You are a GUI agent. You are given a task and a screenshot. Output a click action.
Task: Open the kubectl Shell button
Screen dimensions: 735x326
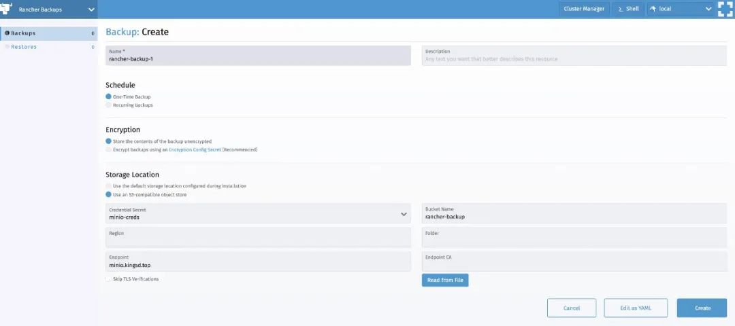[628, 9]
